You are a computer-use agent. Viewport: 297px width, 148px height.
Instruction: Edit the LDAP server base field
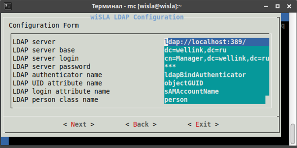[x=217, y=50]
